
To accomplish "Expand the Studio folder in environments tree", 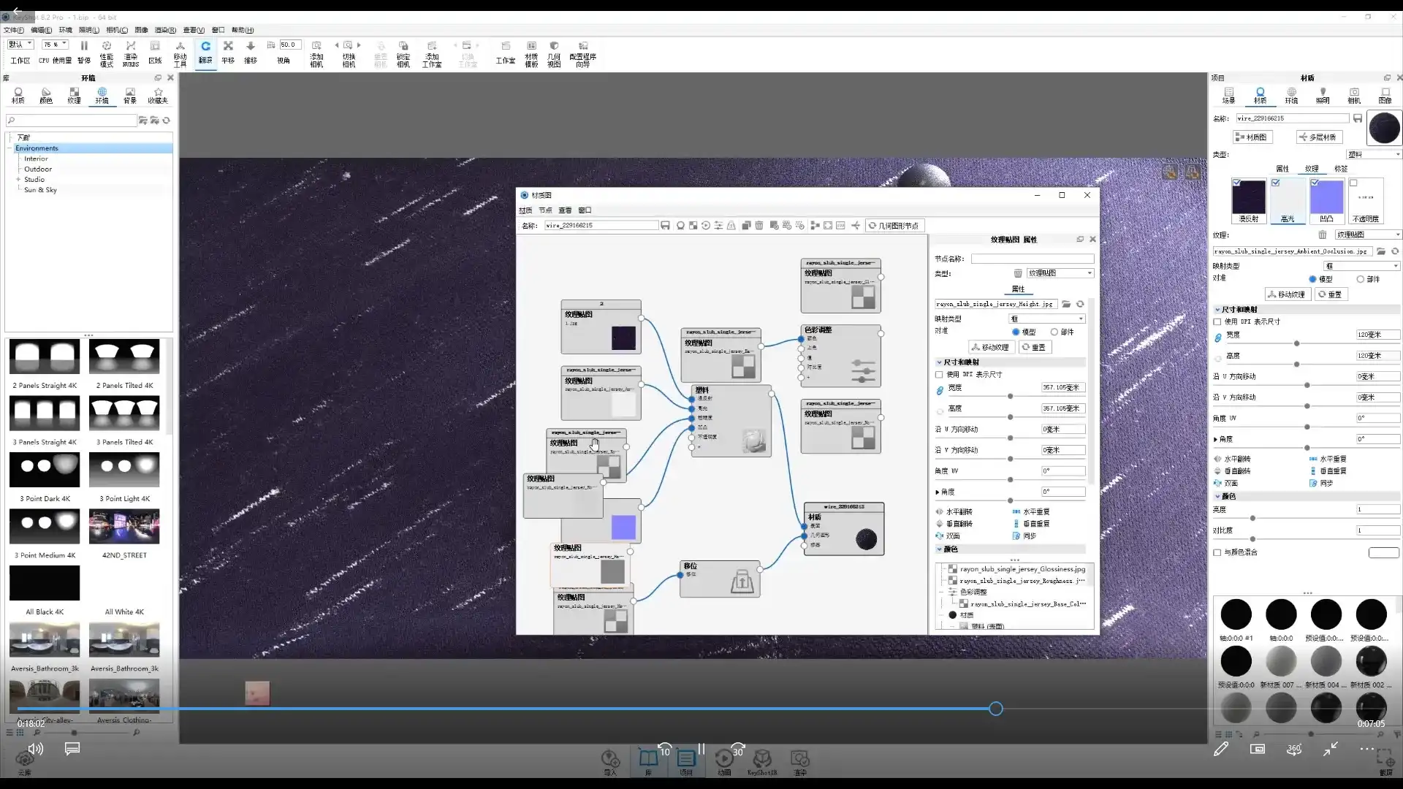I will [18, 179].
